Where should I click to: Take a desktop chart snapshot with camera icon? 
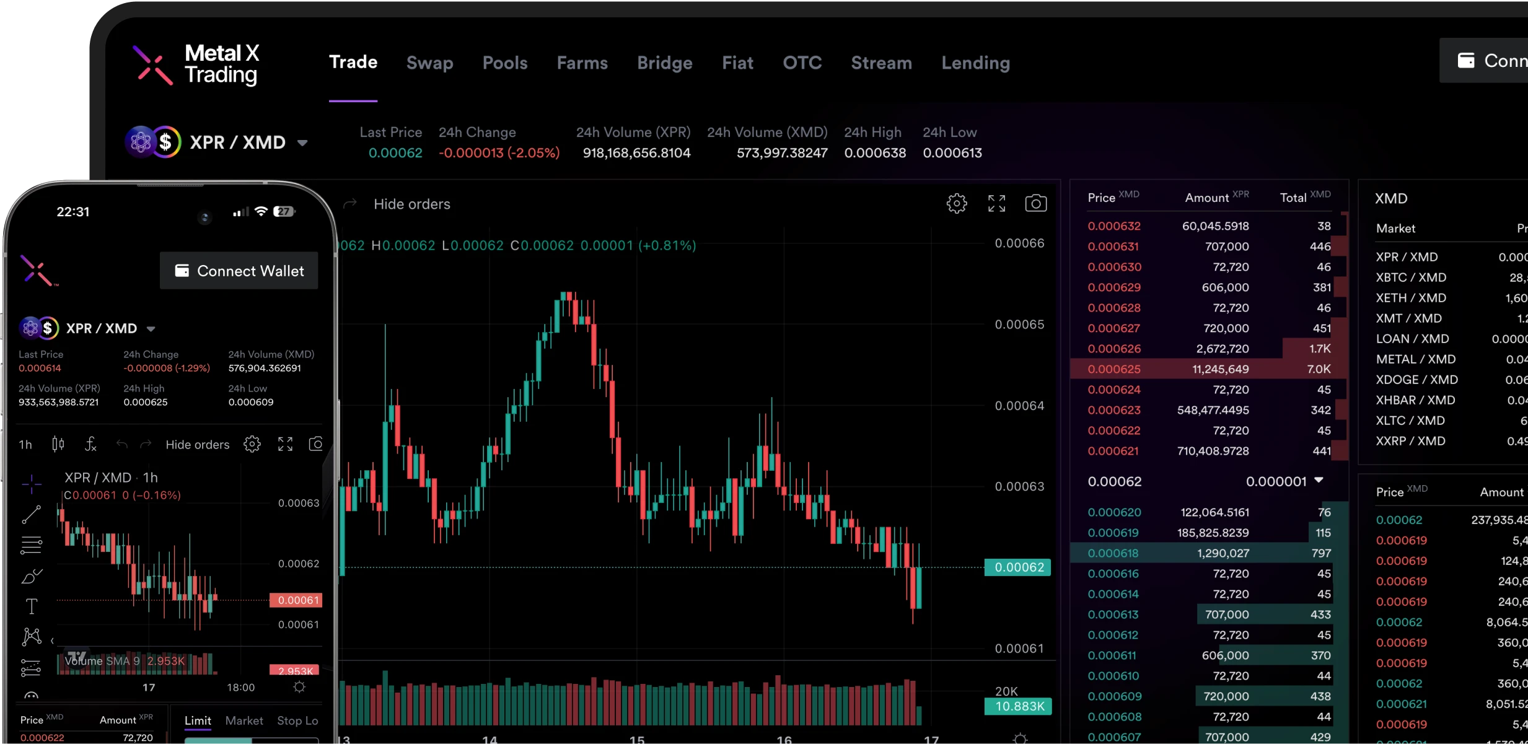tap(1035, 203)
